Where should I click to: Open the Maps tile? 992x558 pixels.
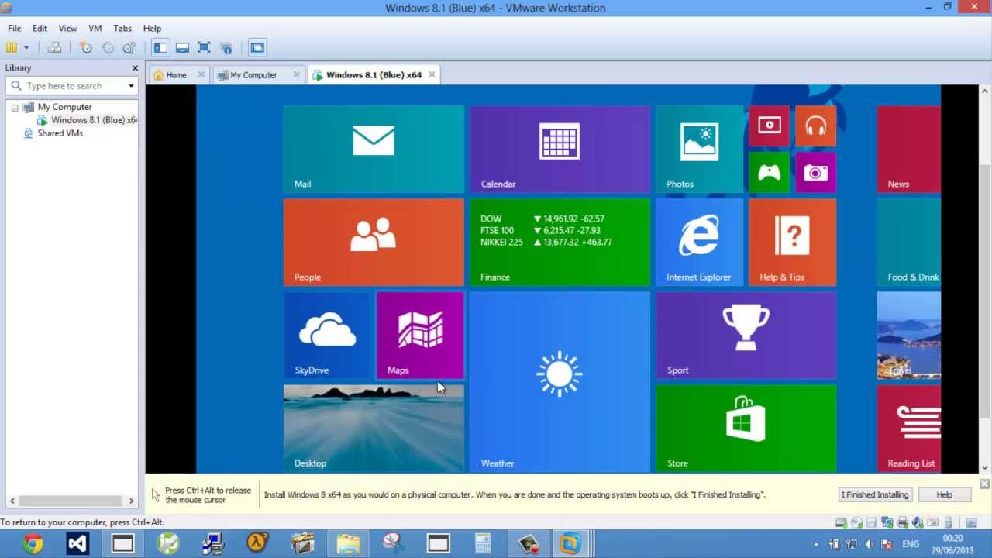point(420,335)
